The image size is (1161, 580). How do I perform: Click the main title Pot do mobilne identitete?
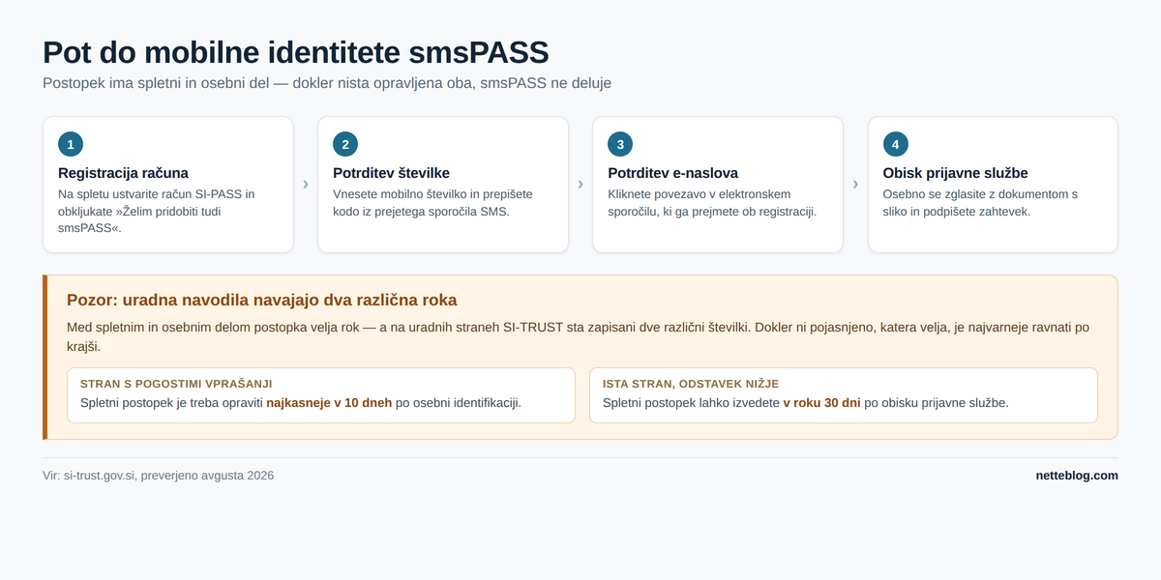(x=296, y=52)
